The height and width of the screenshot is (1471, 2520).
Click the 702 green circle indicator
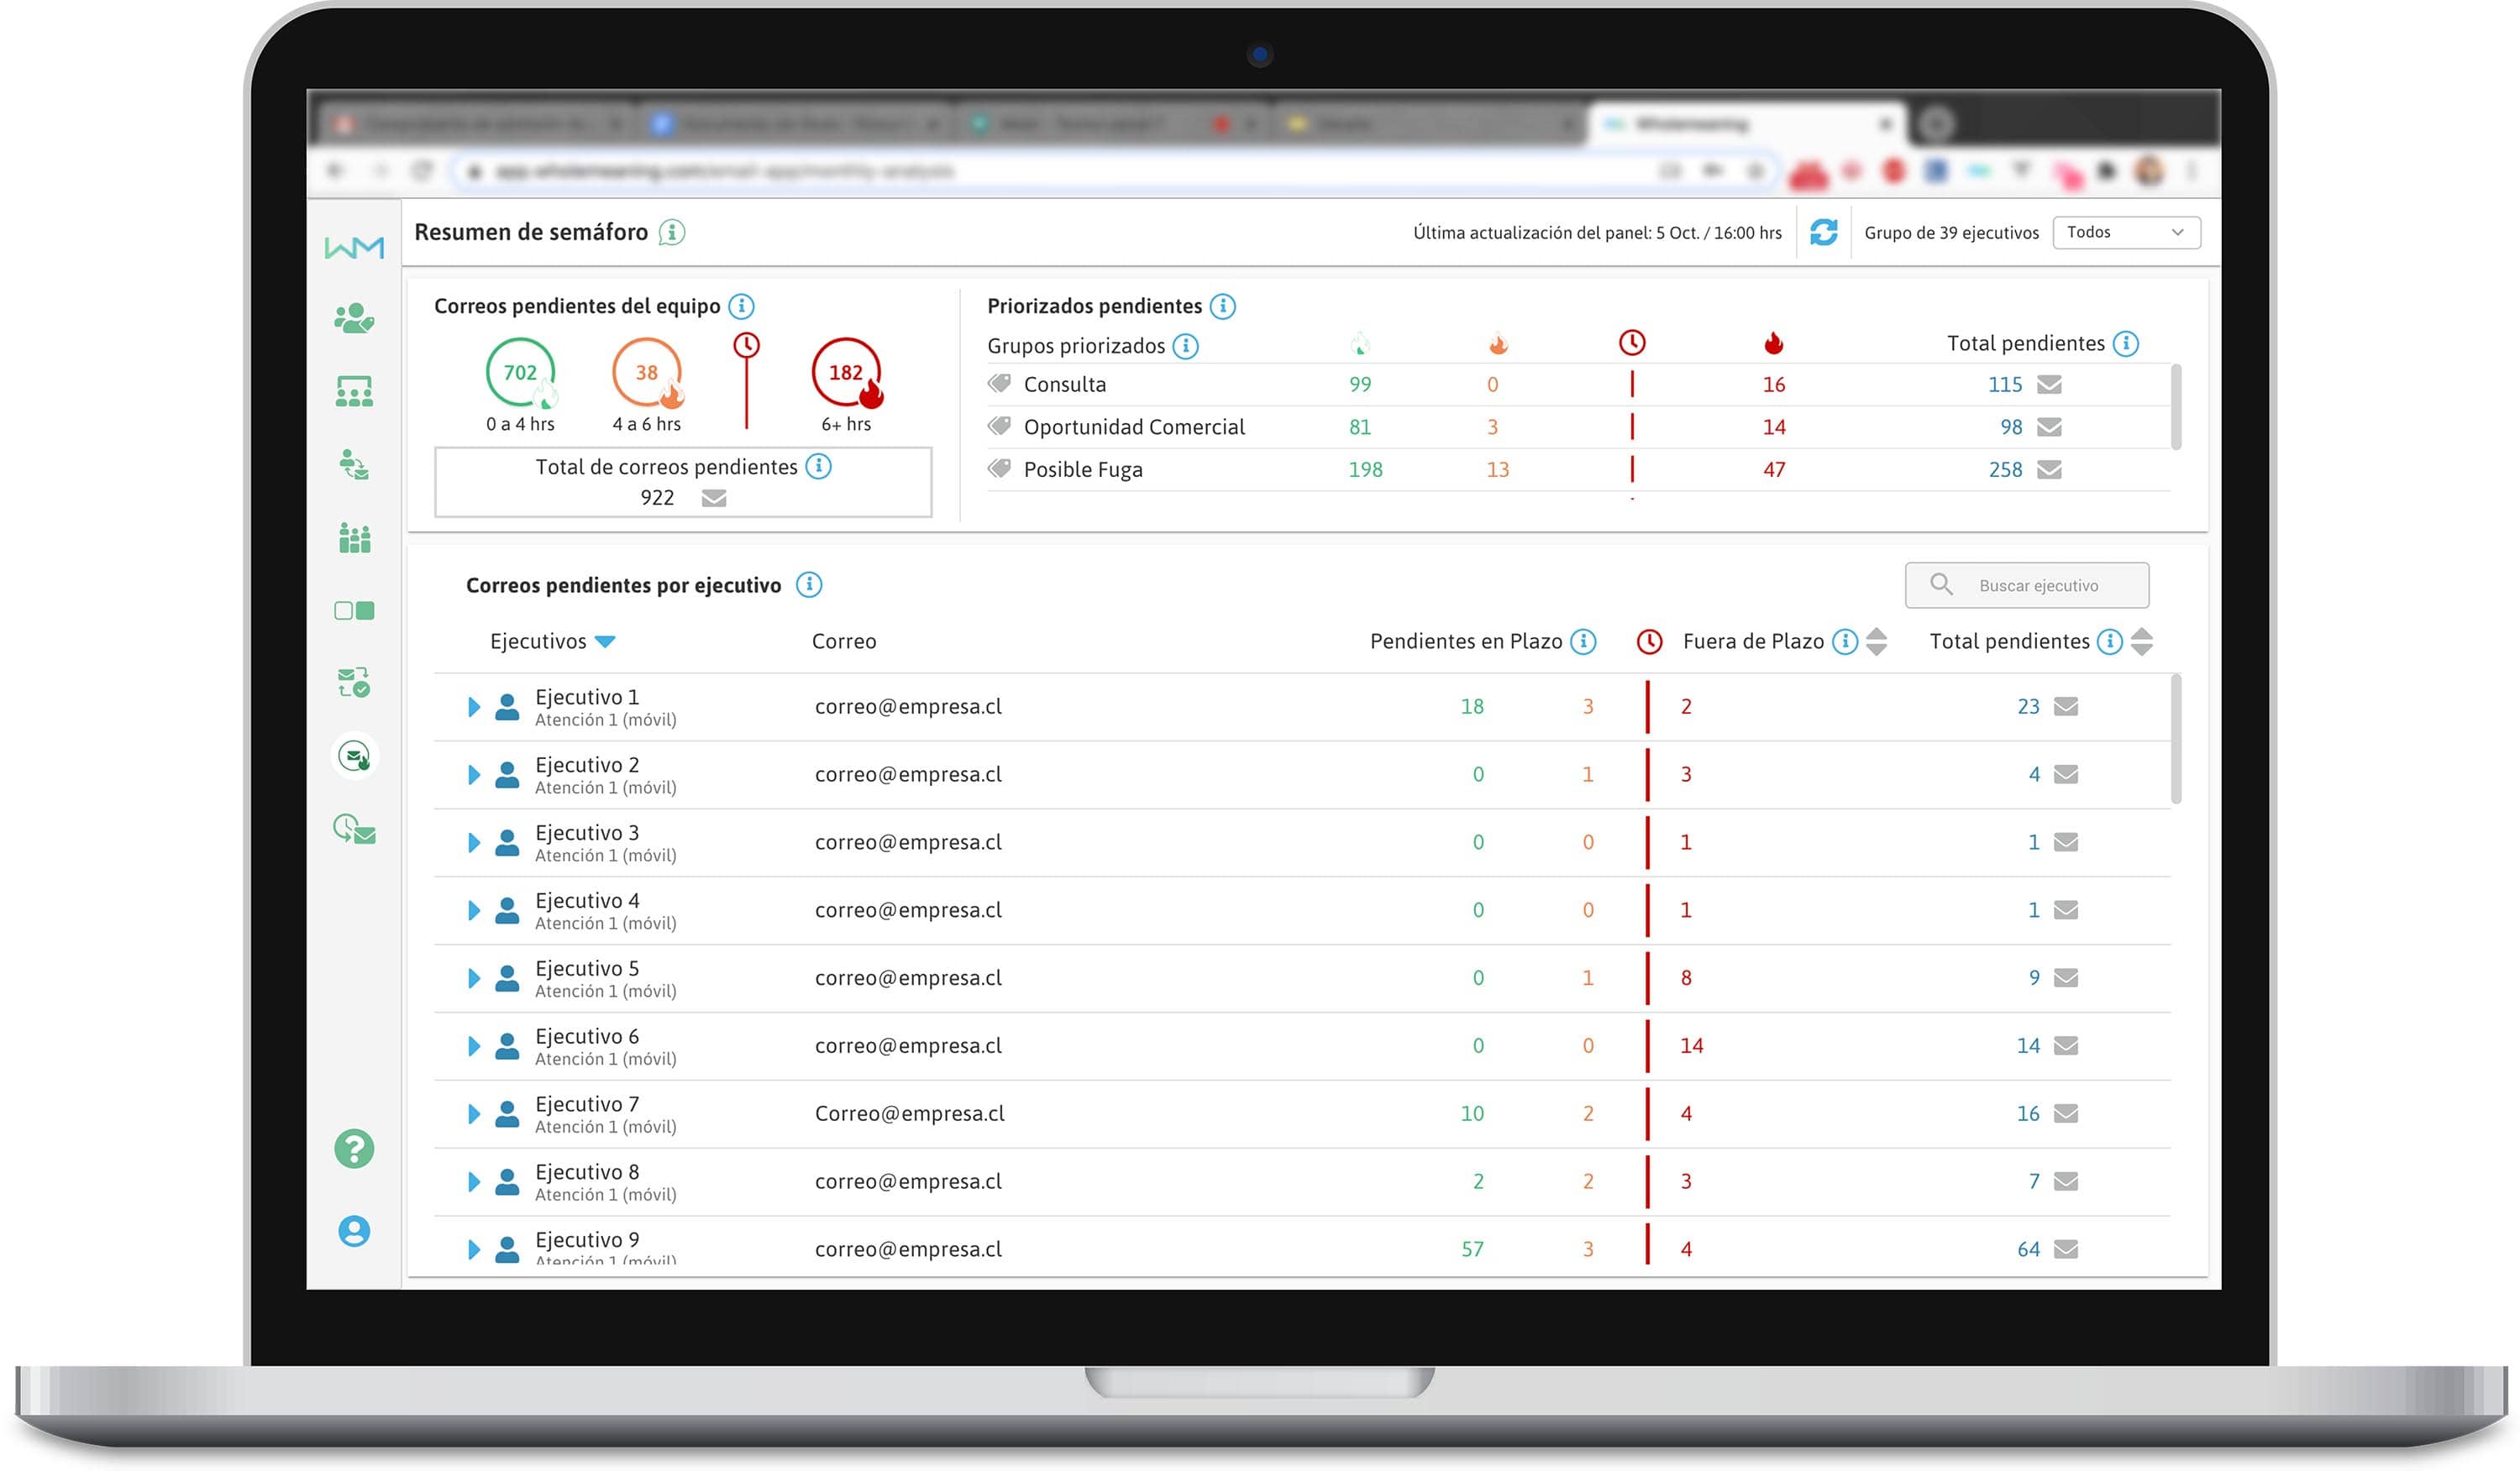[x=520, y=373]
